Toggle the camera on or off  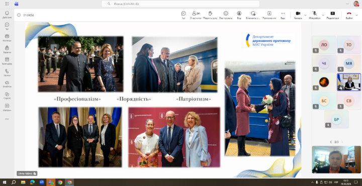pos(298,15)
